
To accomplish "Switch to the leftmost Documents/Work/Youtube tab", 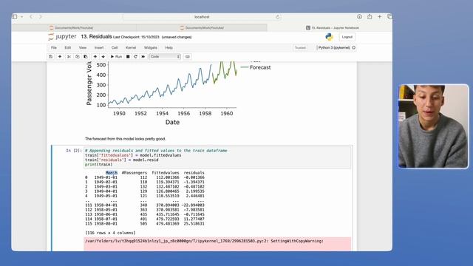I will point(74,28).
